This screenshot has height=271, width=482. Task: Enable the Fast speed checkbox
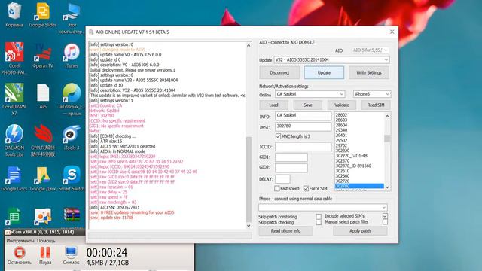(277, 188)
